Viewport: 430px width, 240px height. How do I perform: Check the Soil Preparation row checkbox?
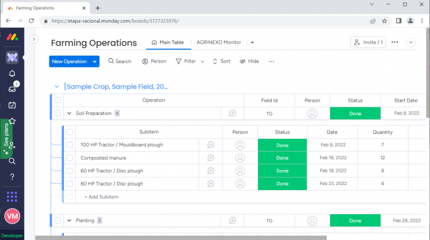pyautogui.click(x=58, y=113)
